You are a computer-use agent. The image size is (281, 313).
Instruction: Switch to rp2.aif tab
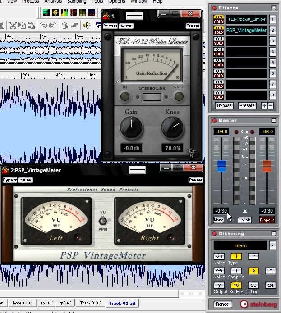[65, 303]
